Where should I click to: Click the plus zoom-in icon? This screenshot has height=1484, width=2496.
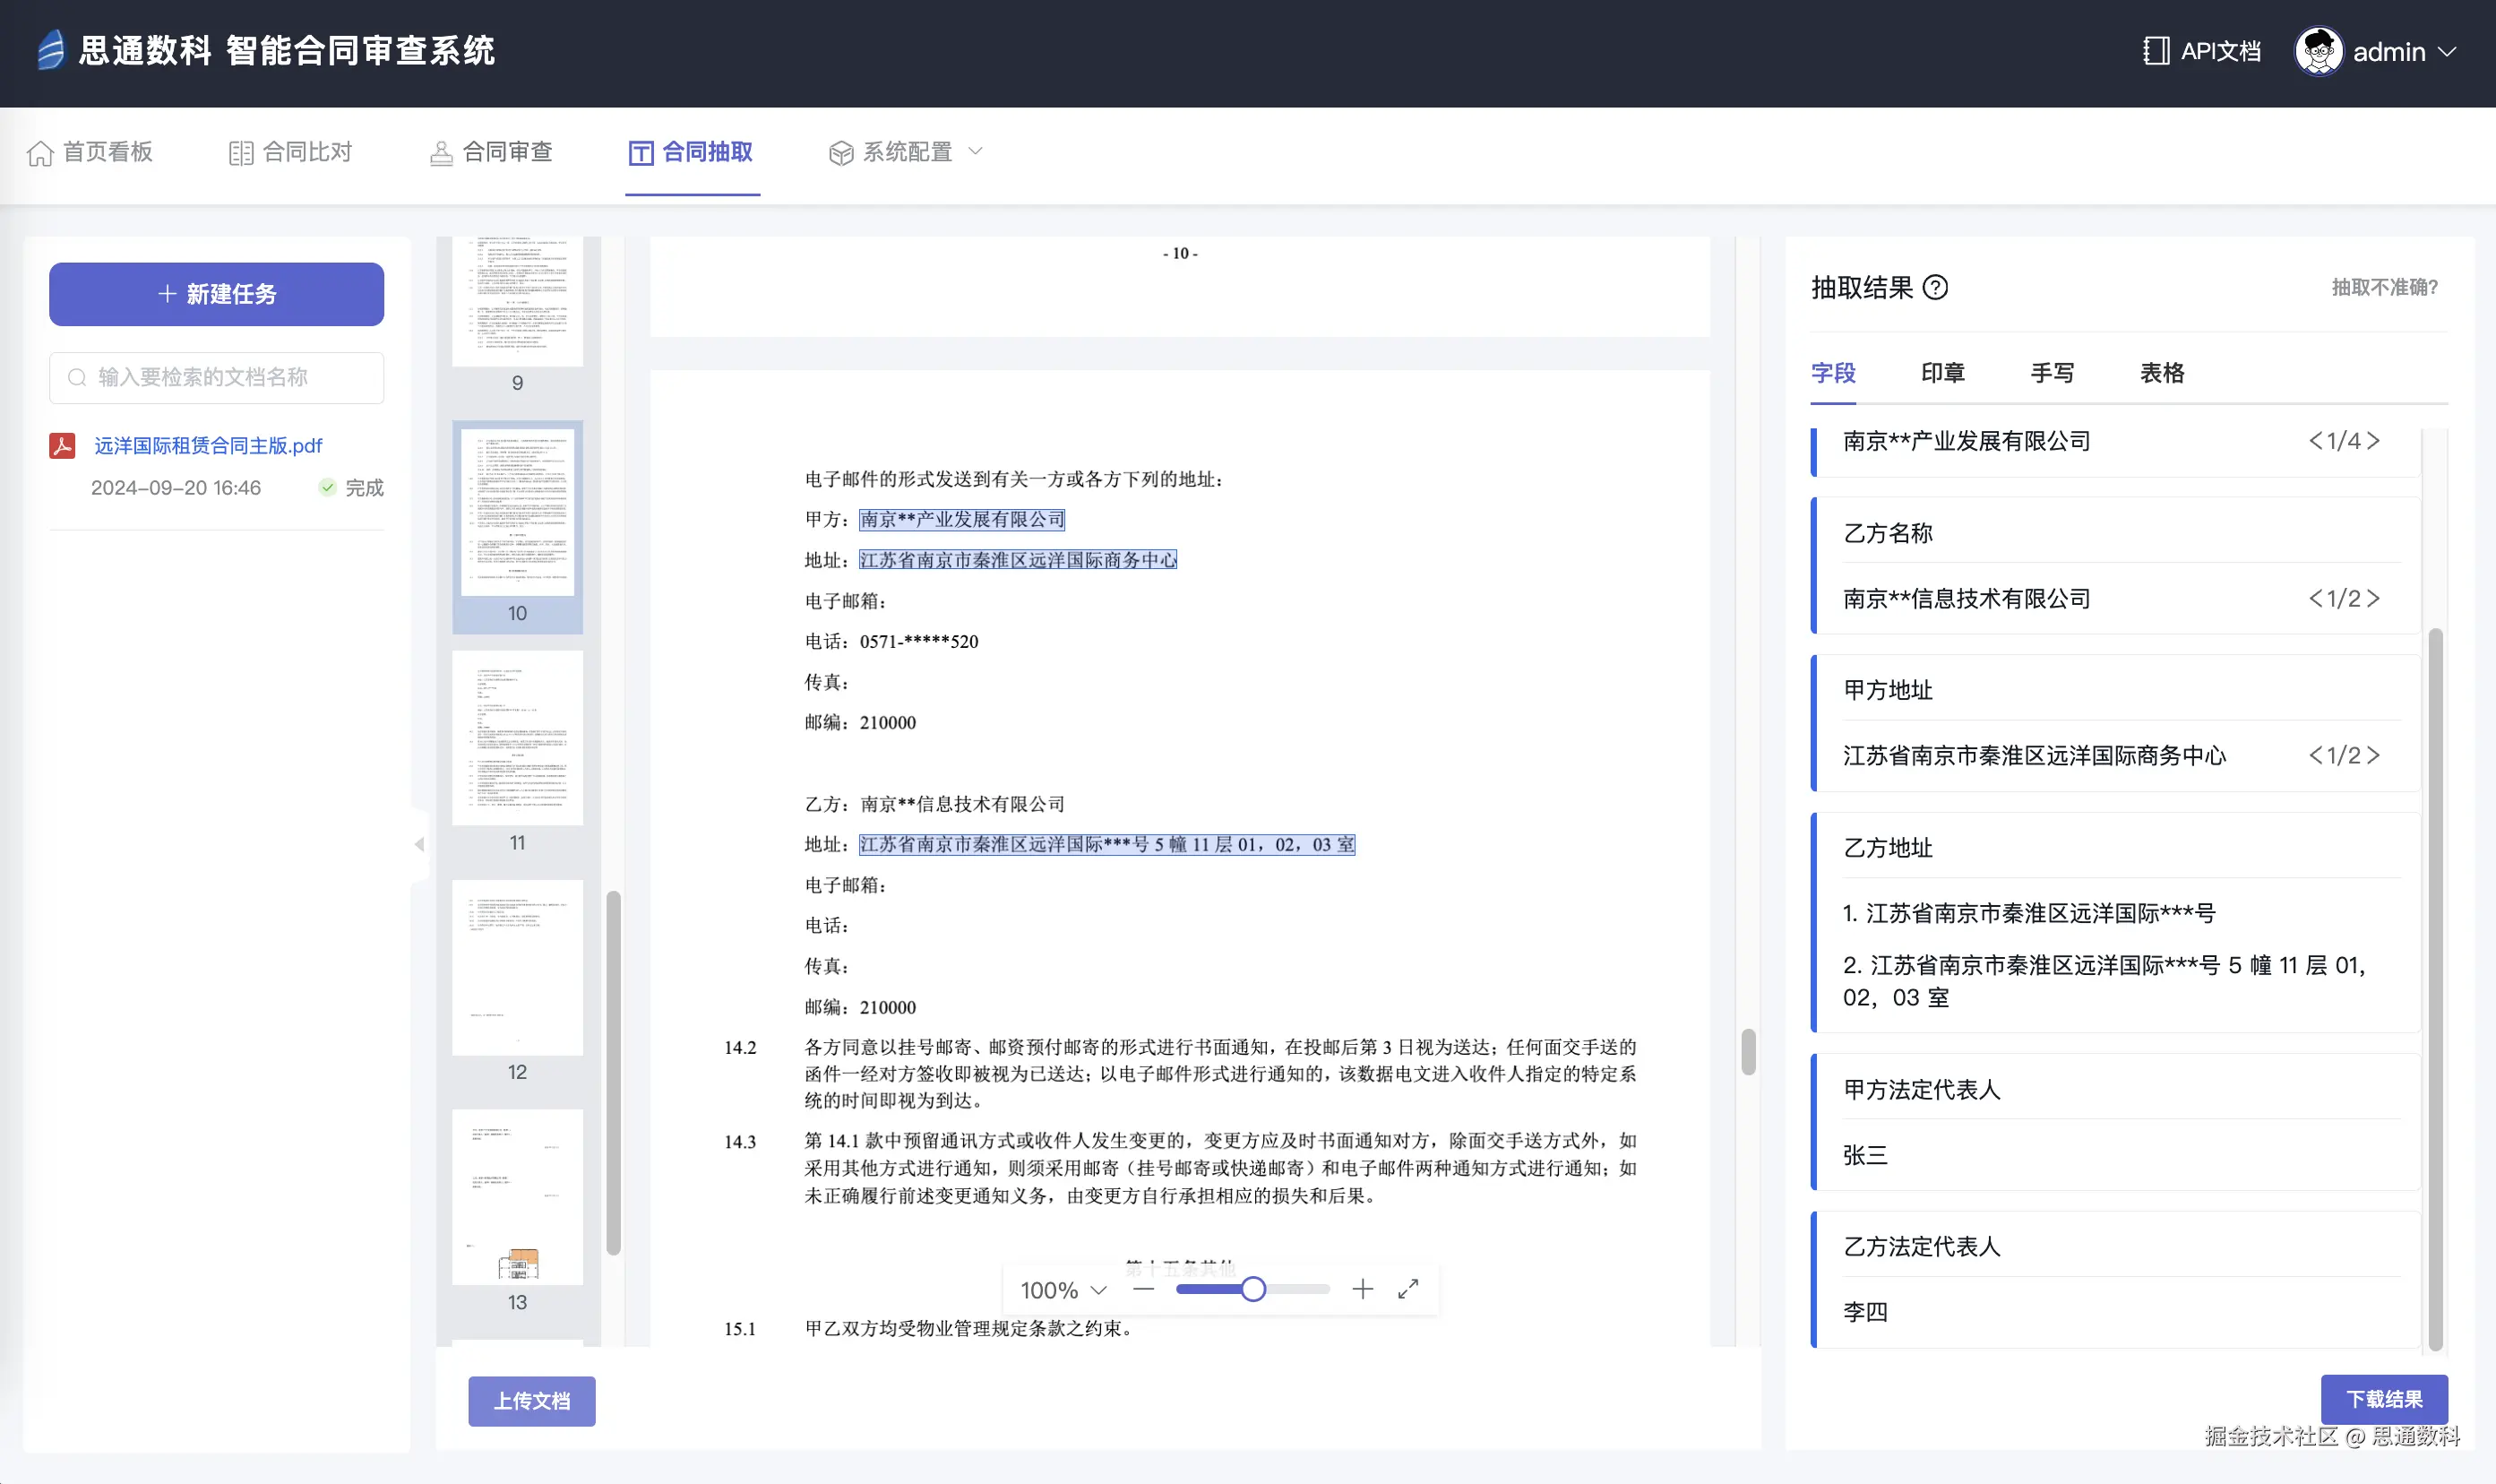pyautogui.click(x=1362, y=1289)
